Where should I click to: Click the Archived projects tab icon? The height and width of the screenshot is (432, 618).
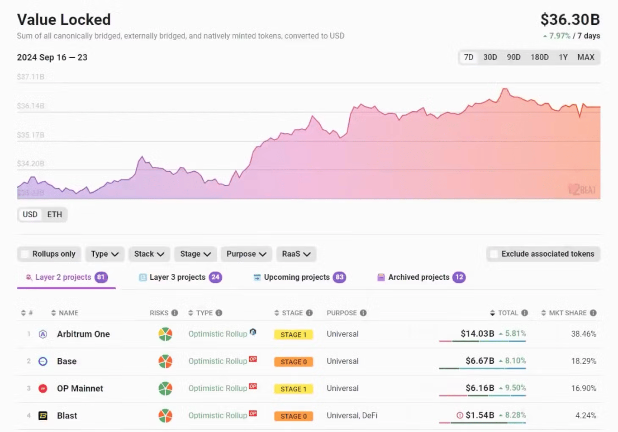[381, 277]
